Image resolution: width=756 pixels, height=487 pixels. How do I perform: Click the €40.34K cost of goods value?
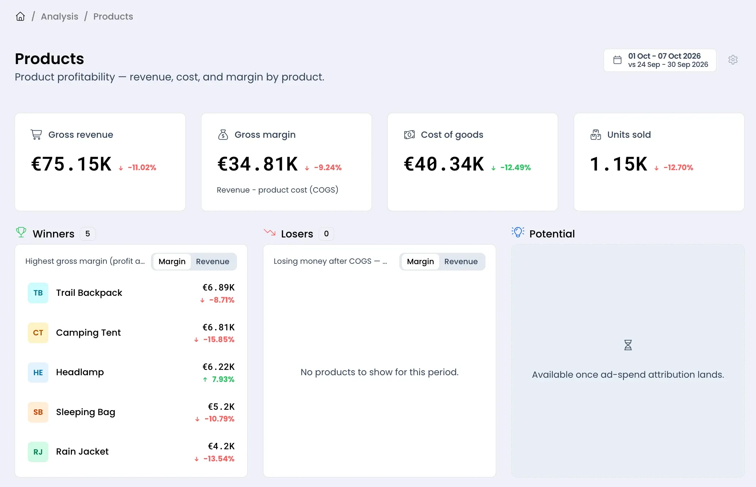[x=444, y=164]
